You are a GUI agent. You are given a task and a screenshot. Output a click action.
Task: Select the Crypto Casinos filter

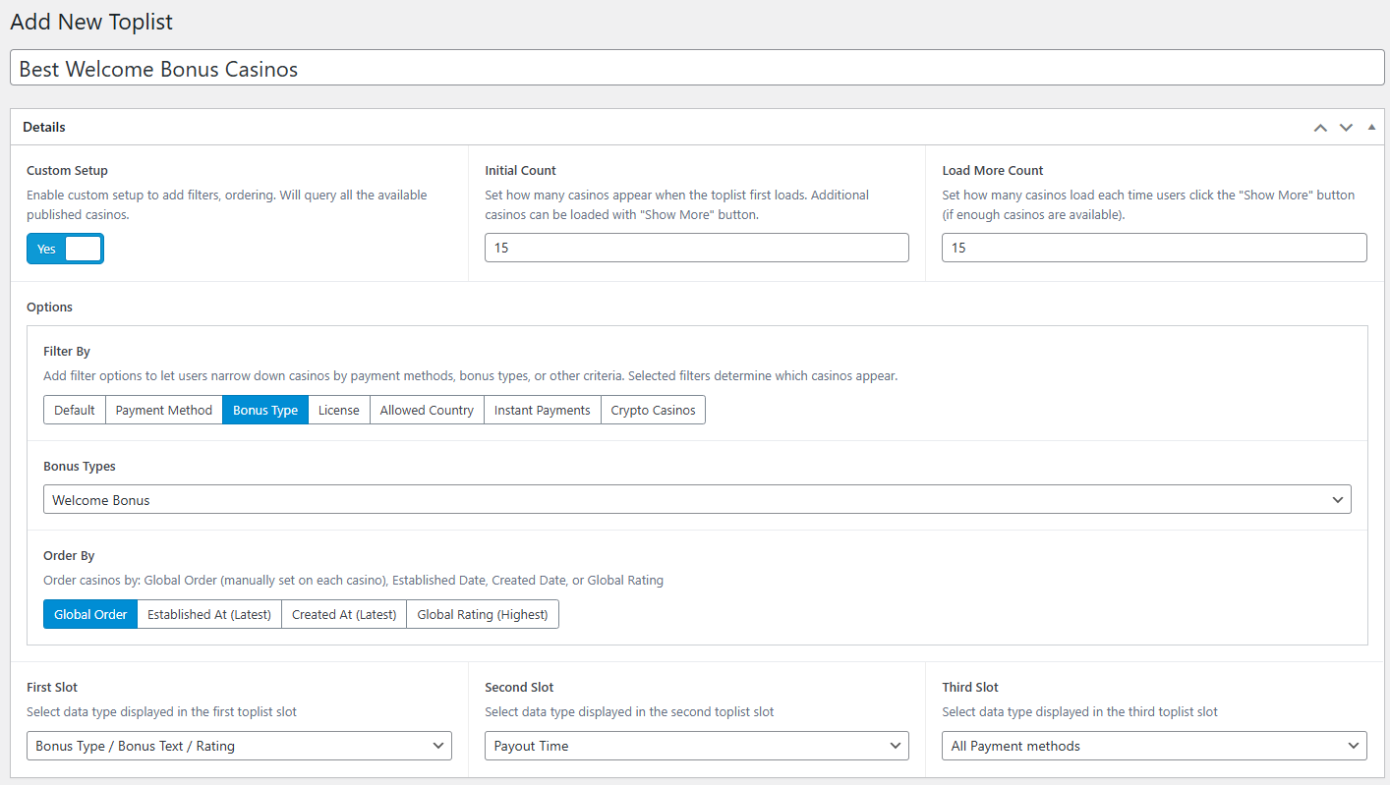[x=653, y=410]
